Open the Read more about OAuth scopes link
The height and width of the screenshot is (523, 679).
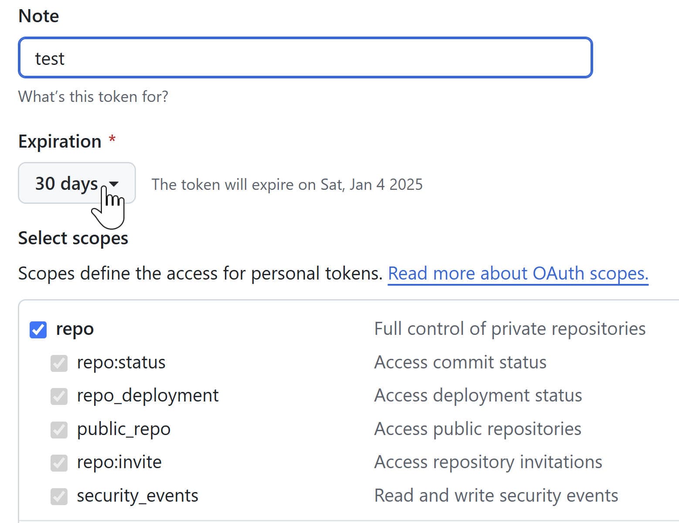pyautogui.click(x=518, y=273)
